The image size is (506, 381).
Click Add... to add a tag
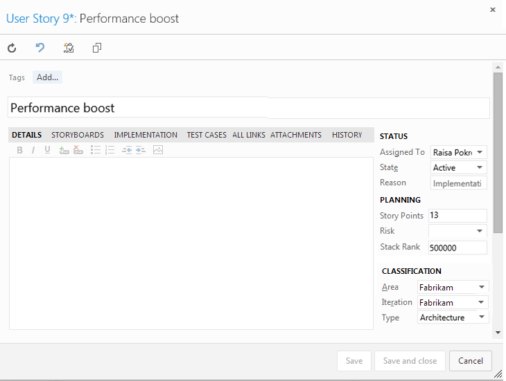coord(47,77)
